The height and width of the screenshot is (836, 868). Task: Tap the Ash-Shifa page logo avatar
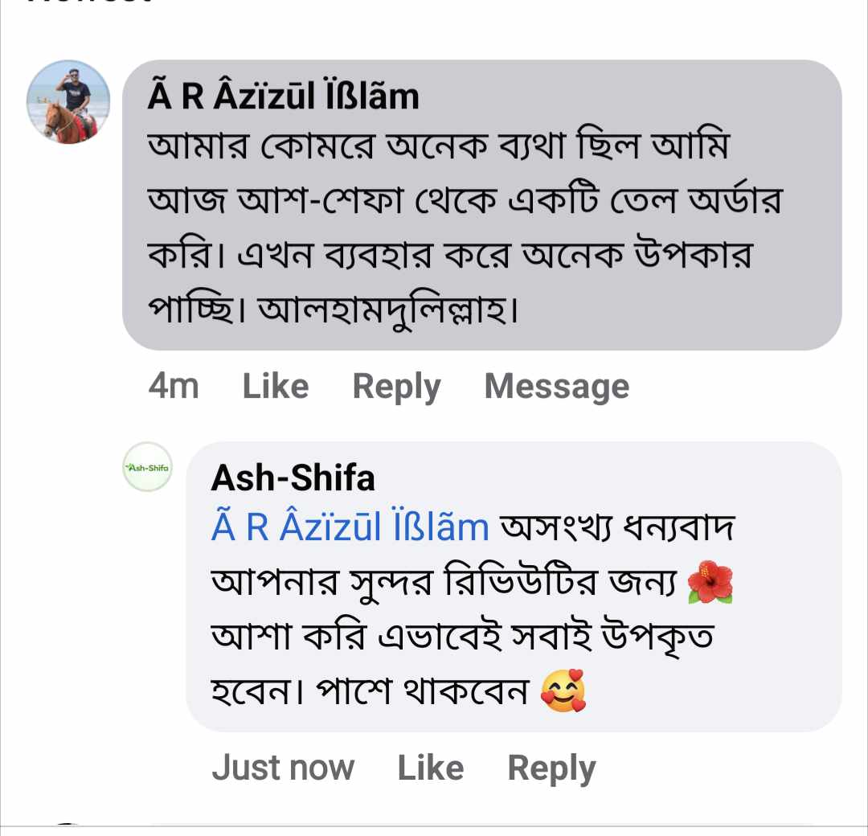coord(147,467)
